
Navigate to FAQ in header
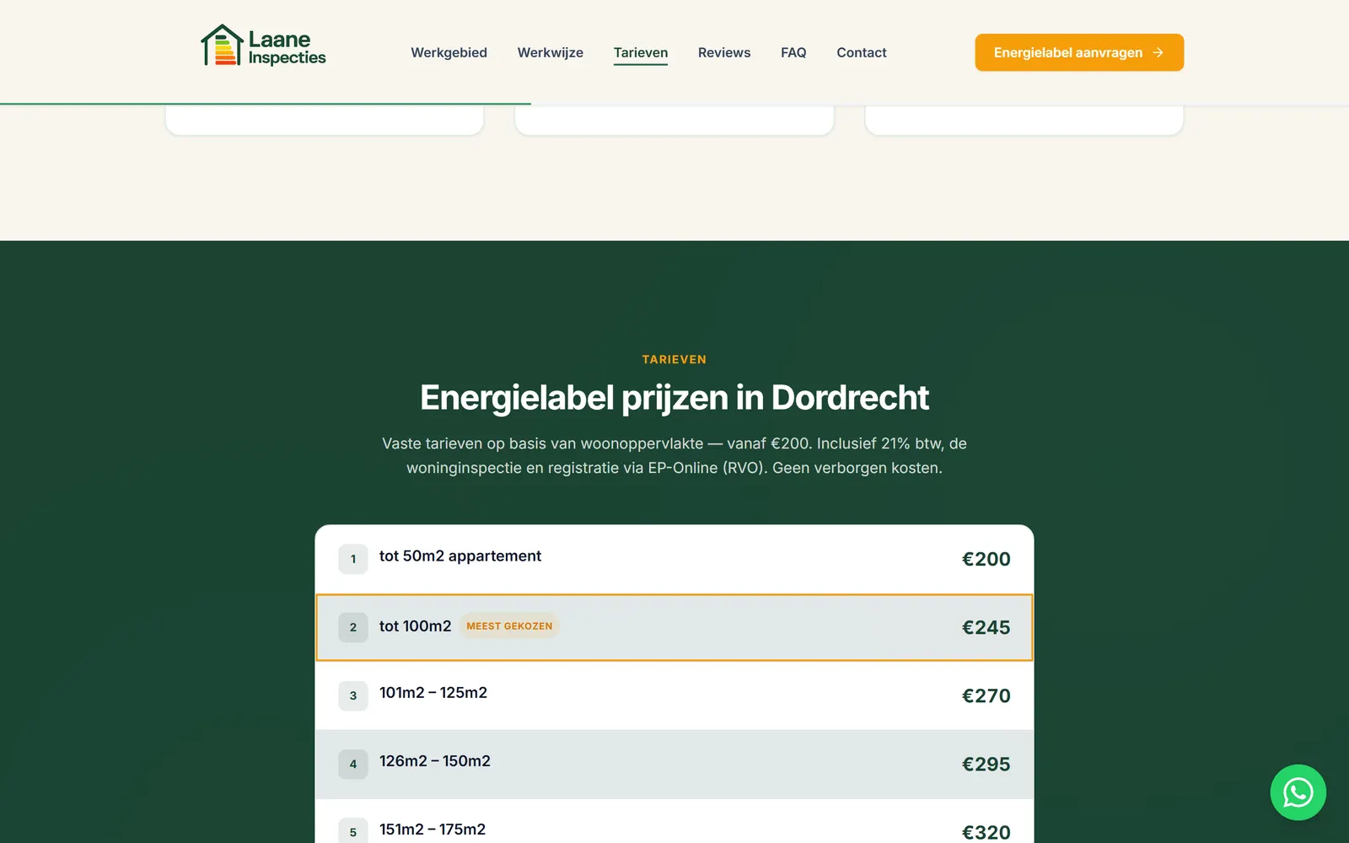point(793,52)
